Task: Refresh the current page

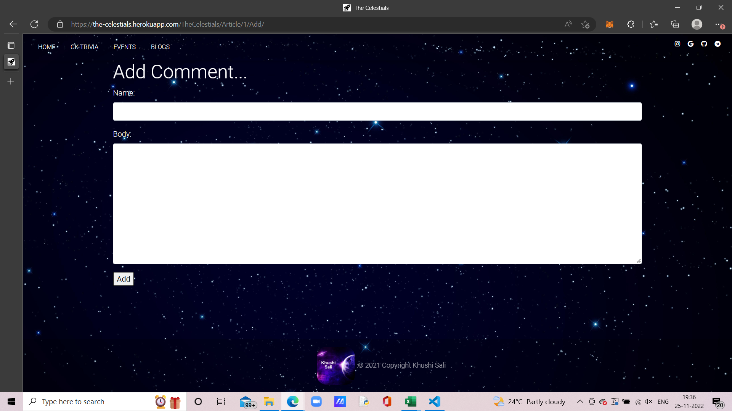Action: point(34,24)
